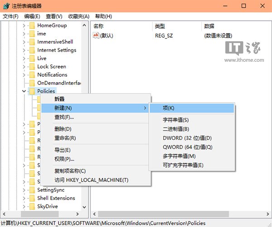Select 字符串值(S) in the submenu
The image size is (272, 227).
click(192, 120)
